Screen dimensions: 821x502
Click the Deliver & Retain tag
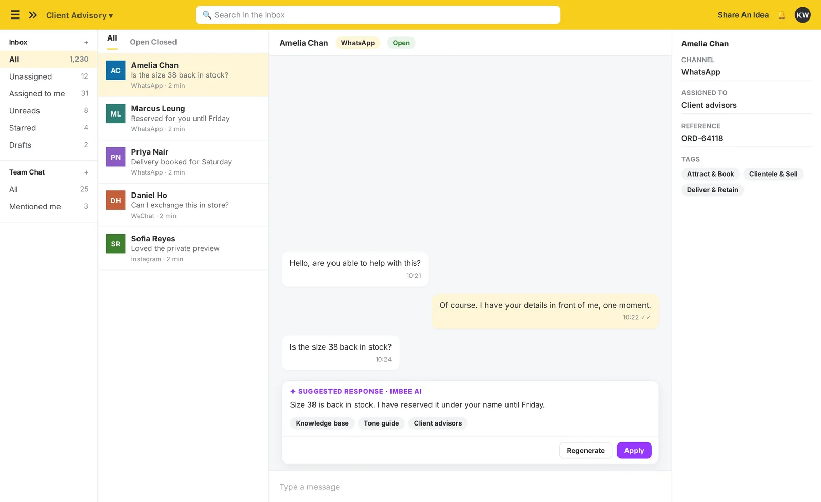click(x=713, y=190)
